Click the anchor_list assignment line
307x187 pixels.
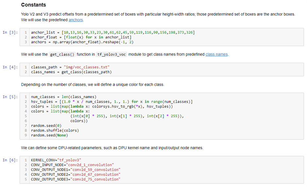coord(113,32)
